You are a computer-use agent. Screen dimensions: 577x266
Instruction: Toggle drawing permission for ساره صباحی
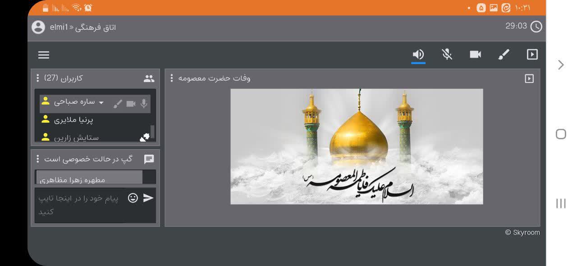118,104
